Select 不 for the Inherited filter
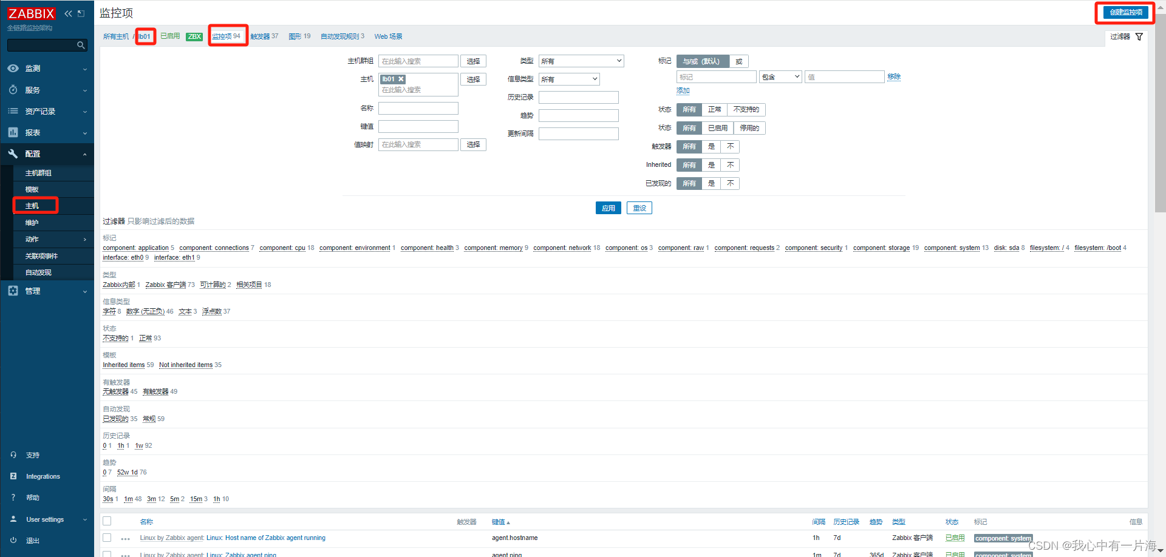The width and height of the screenshot is (1166, 557). coord(730,165)
